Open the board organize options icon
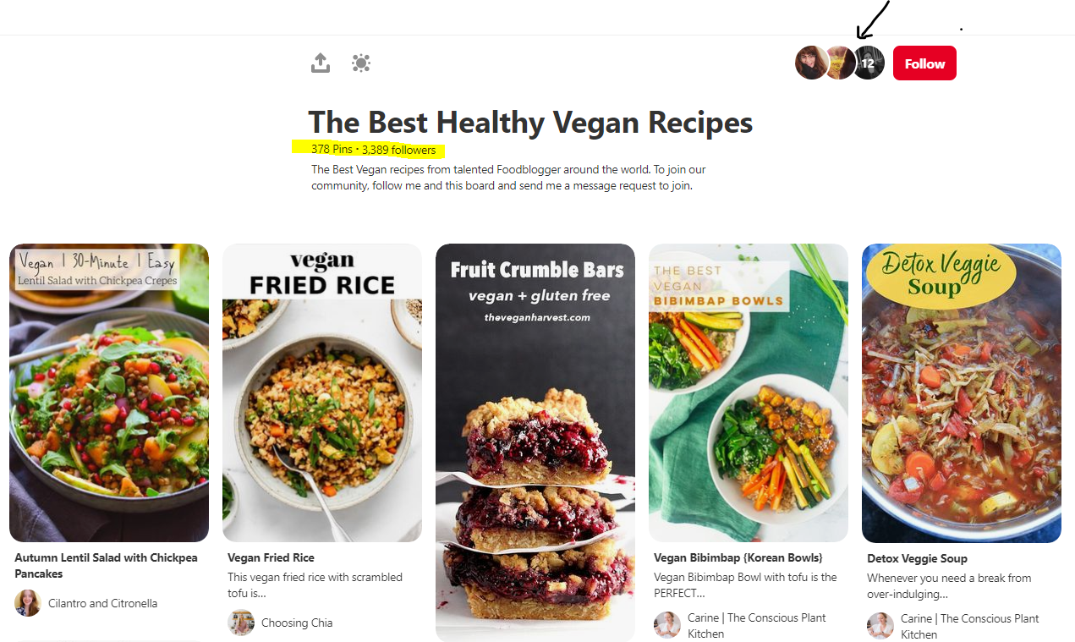Viewport: 1075px width, 642px height. coord(361,63)
